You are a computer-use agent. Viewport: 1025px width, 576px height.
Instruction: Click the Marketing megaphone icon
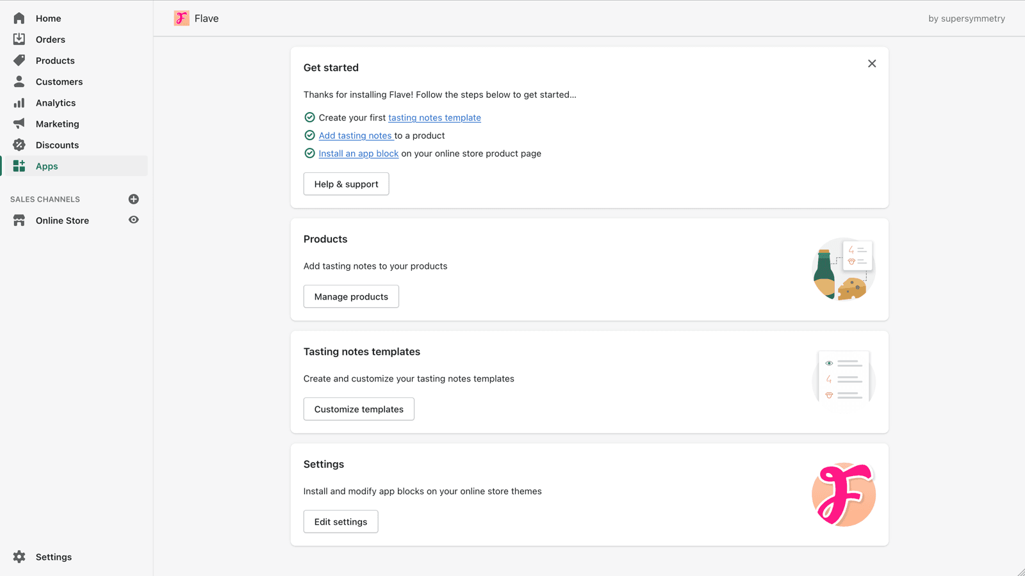[x=19, y=124]
